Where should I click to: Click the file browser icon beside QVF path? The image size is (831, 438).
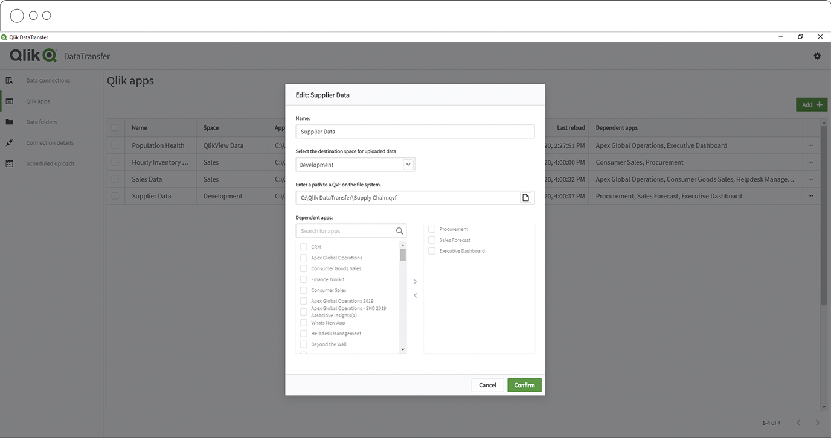click(526, 197)
